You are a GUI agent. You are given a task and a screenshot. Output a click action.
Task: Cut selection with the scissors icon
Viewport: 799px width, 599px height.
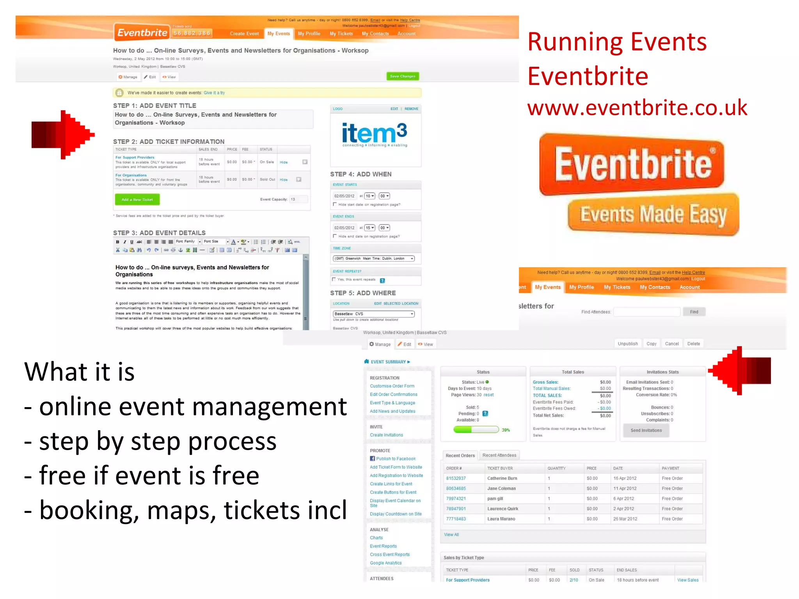(118, 250)
